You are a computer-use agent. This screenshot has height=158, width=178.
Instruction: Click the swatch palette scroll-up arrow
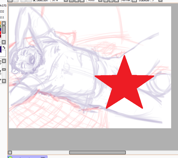click(4, 23)
